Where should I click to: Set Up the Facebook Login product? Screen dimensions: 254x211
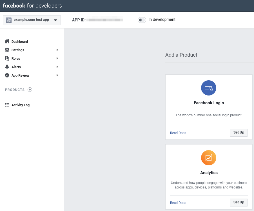point(239,133)
